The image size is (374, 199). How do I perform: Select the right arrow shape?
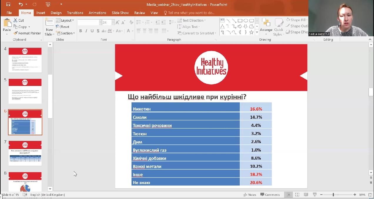tap(240, 26)
